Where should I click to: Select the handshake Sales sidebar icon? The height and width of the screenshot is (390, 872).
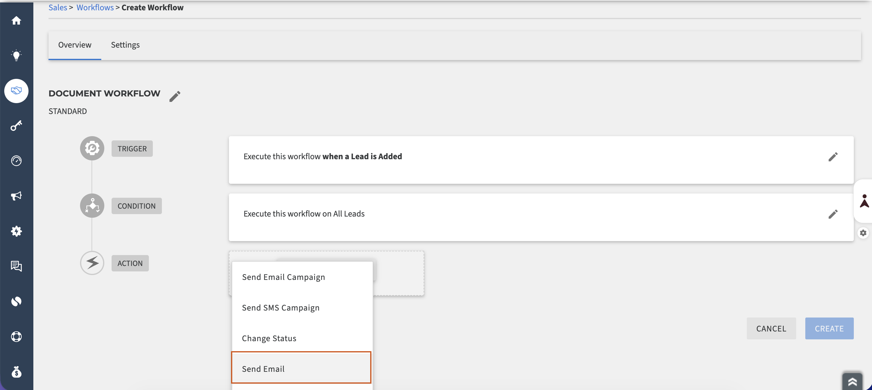pyautogui.click(x=16, y=91)
